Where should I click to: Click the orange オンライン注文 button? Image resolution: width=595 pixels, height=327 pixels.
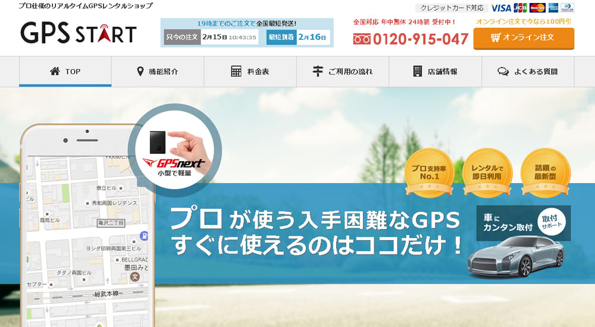524,38
